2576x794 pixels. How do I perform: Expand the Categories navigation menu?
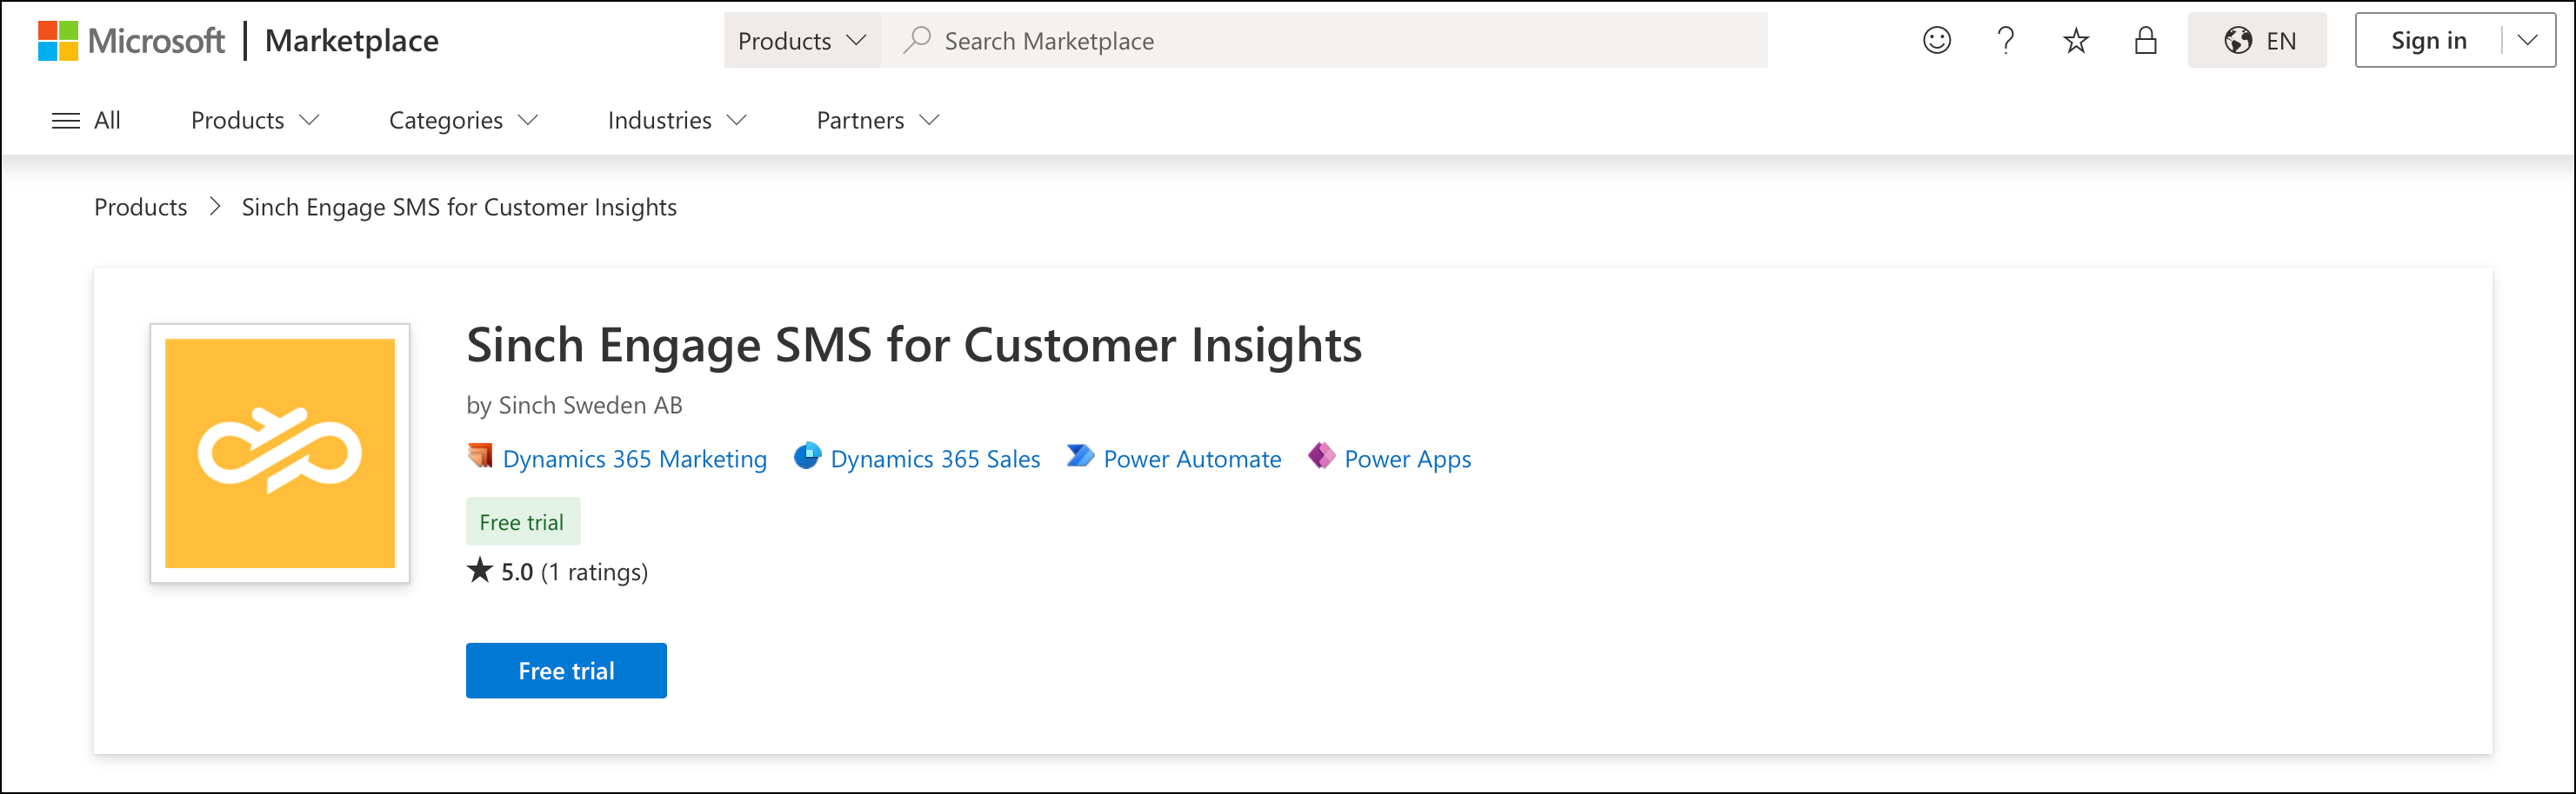[464, 121]
